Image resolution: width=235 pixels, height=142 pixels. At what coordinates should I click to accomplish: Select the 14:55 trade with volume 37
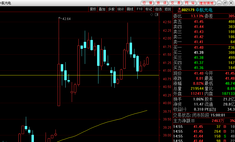pos(204,127)
